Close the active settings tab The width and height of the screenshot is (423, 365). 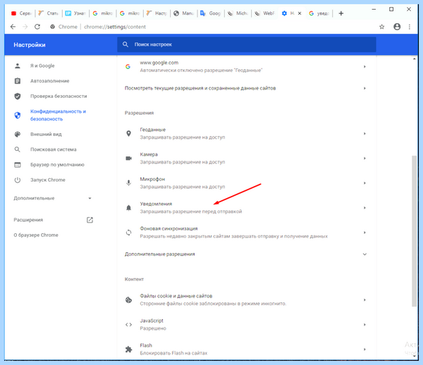tap(300, 13)
